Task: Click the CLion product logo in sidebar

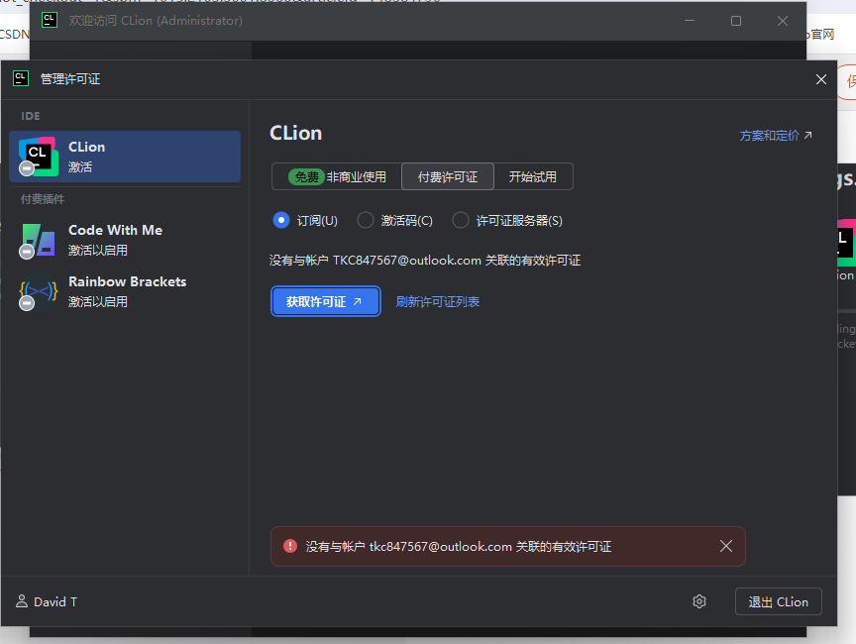Action: [39, 157]
